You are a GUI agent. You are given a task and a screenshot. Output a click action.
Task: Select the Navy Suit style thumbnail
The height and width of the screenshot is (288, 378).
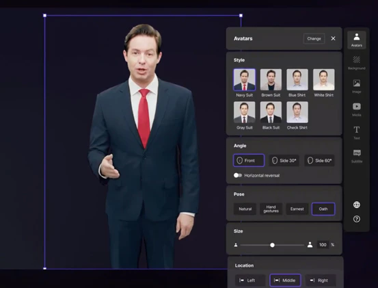[x=244, y=80]
